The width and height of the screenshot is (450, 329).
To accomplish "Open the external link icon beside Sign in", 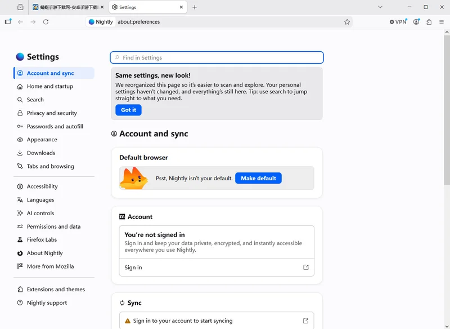I will 306,267.
